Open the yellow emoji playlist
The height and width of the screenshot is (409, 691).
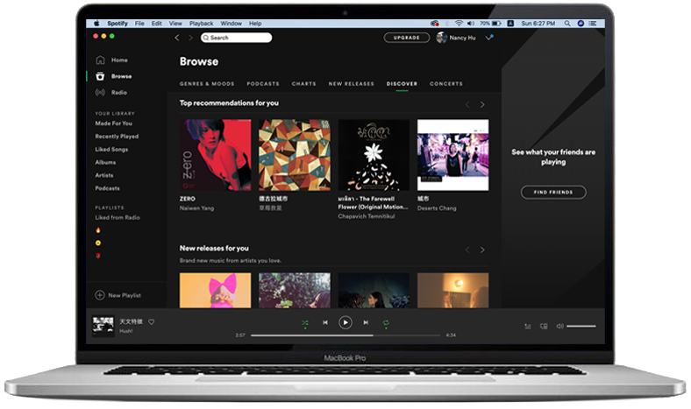tap(98, 243)
